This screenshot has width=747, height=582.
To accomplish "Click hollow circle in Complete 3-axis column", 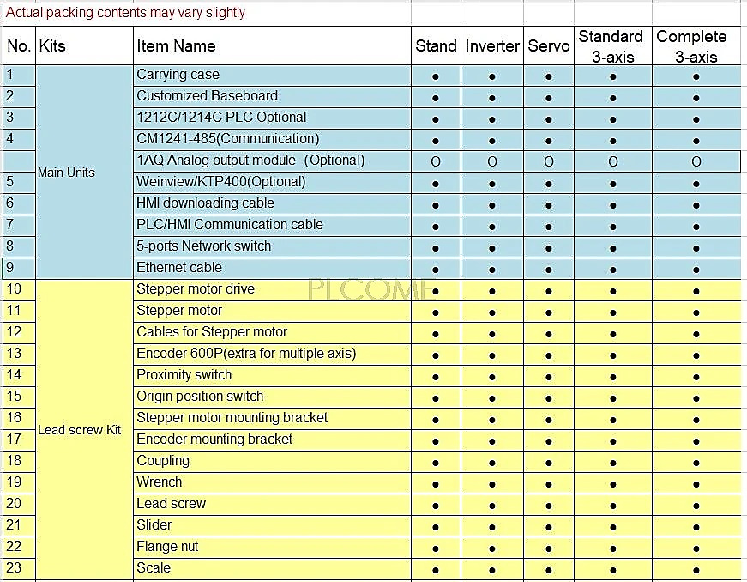I will click(696, 161).
